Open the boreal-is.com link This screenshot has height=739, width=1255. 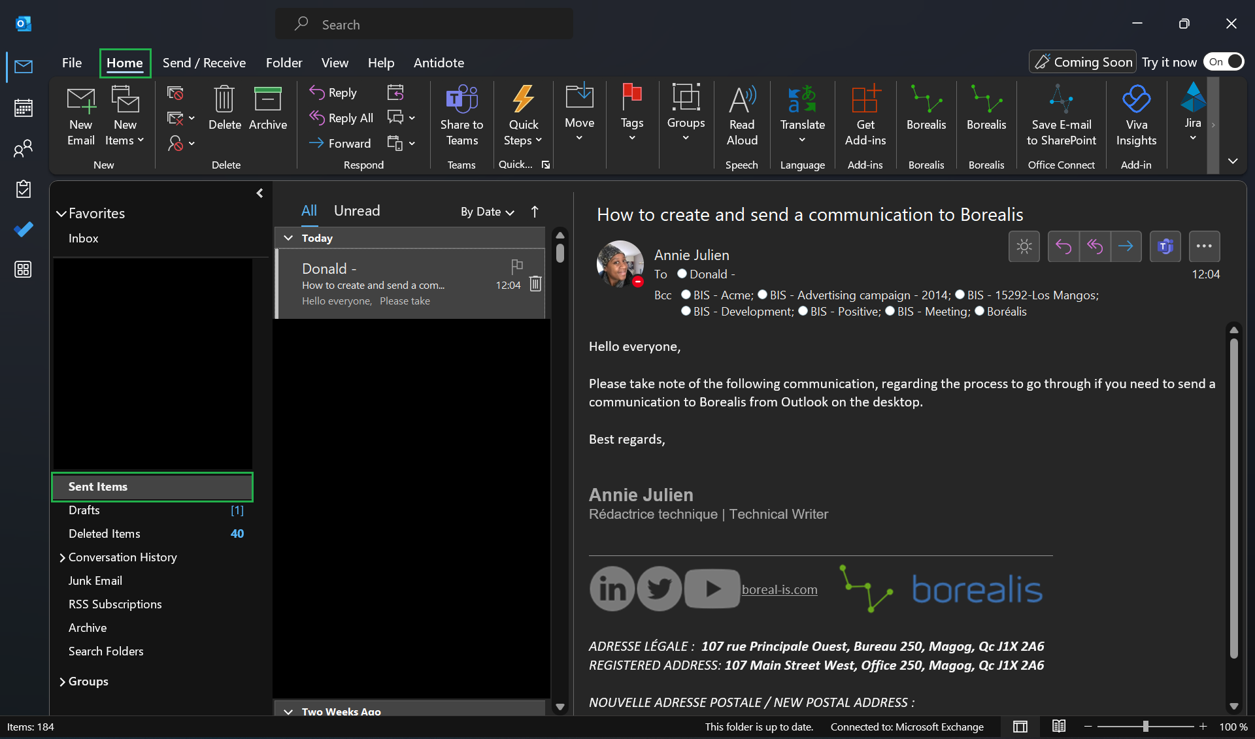coord(779,589)
